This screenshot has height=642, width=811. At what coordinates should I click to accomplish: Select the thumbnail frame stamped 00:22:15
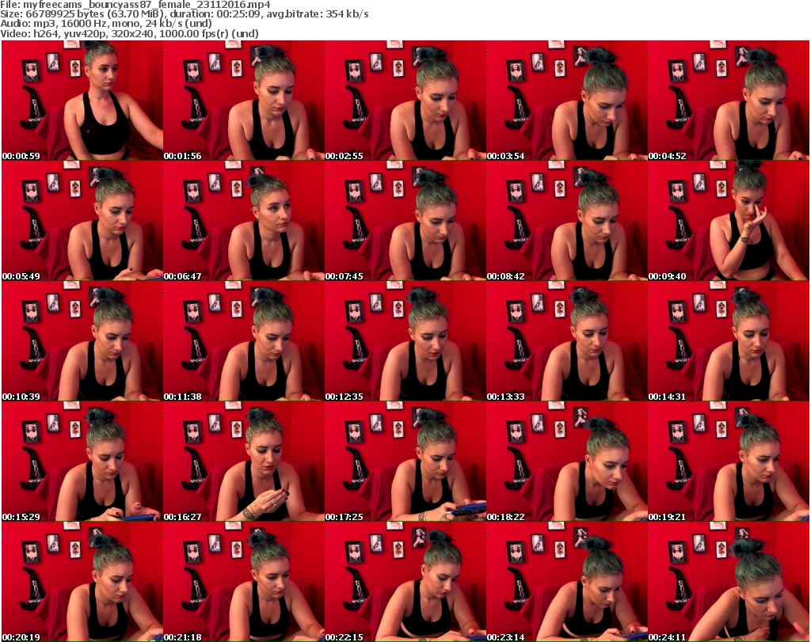point(405,582)
